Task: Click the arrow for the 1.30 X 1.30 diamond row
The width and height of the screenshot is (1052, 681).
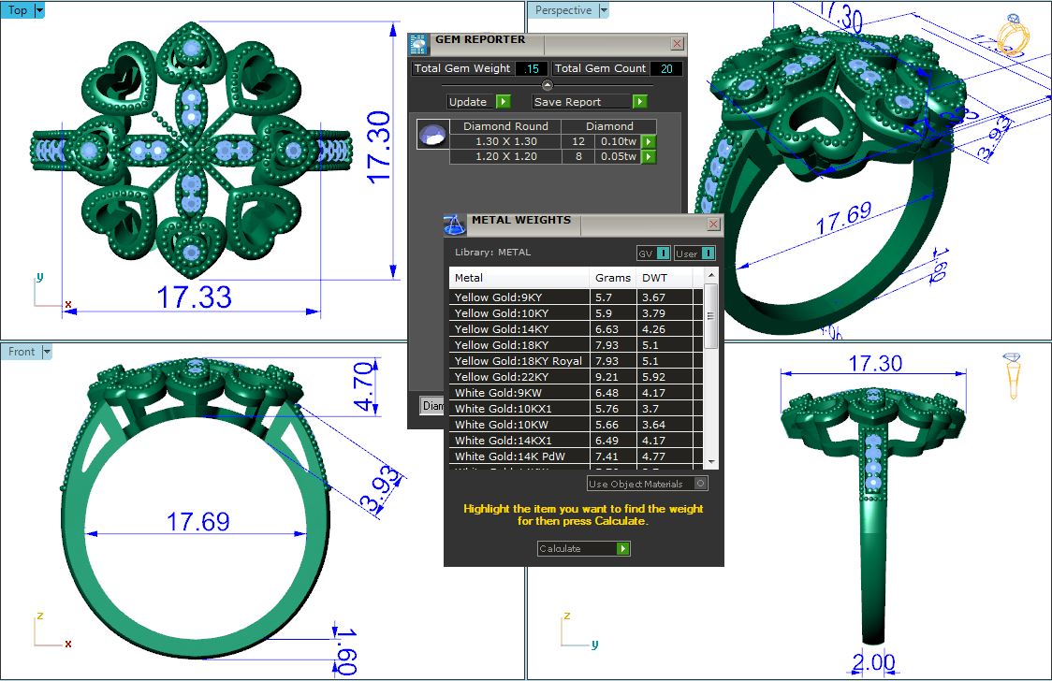Action: click(x=648, y=141)
